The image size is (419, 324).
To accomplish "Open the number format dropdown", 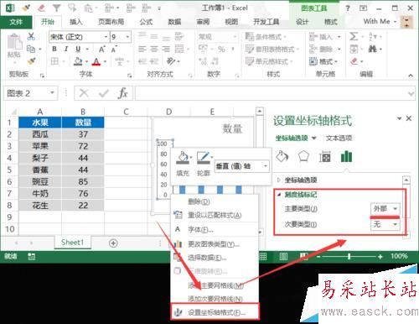I will click(x=235, y=37).
